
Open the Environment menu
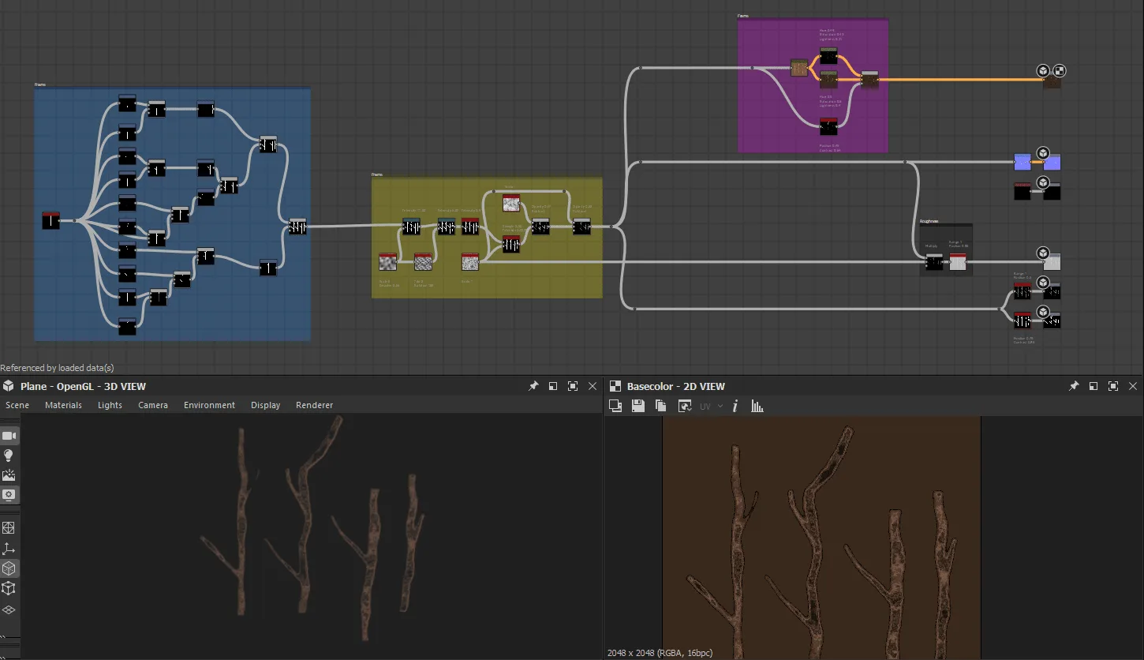coord(209,405)
